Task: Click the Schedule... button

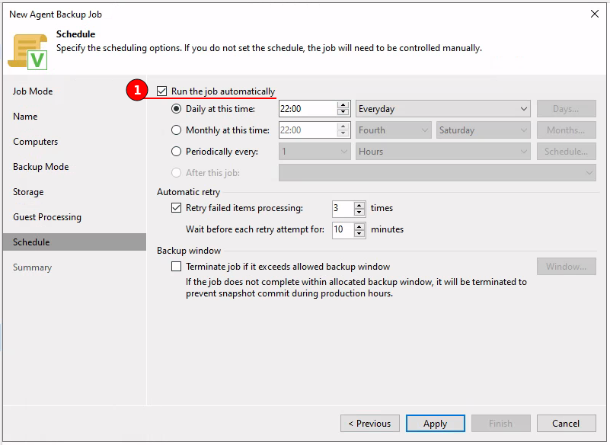Action: point(566,152)
